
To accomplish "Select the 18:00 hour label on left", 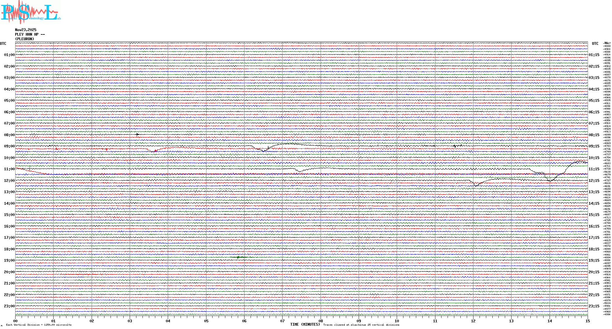I will point(9,249).
